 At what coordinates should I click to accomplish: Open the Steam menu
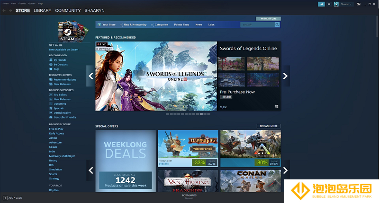coord(5,4)
